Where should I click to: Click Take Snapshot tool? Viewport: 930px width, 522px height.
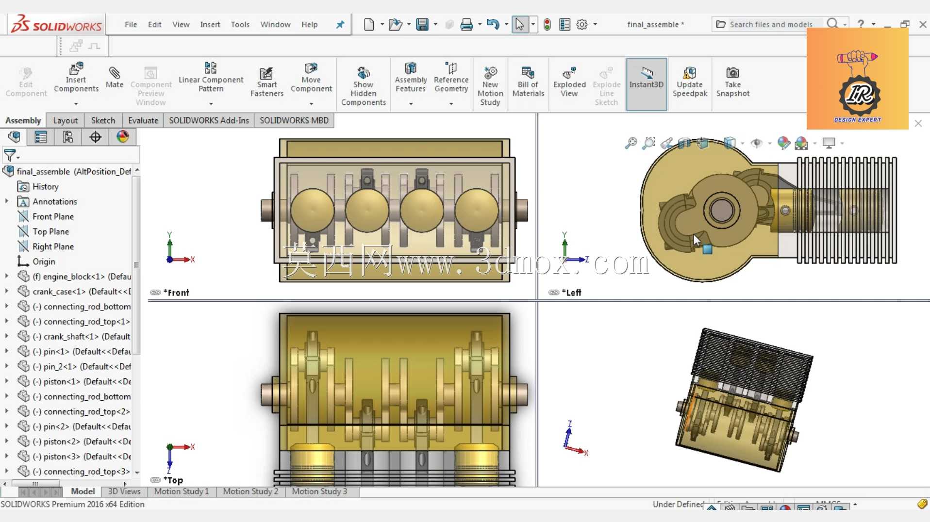[x=733, y=82]
